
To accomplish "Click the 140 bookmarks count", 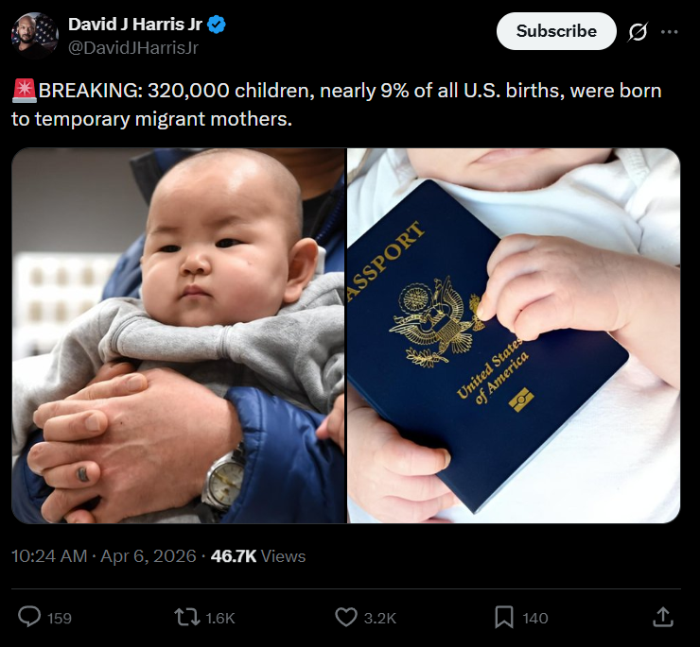I will pos(535,618).
